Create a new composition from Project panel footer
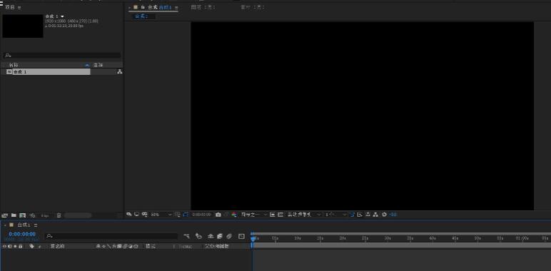Screen dimensions: 551x271 pos(23,215)
